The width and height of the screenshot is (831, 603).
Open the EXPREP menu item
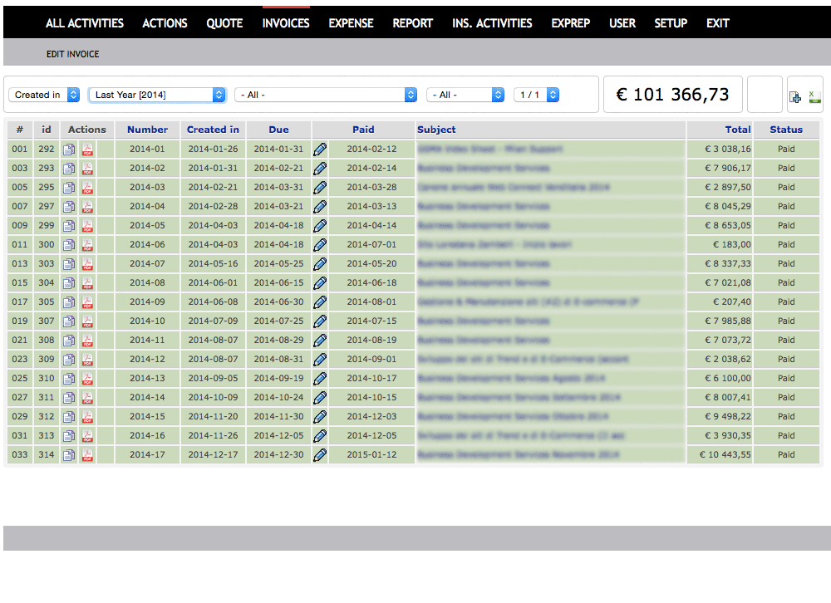click(x=571, y=23)
